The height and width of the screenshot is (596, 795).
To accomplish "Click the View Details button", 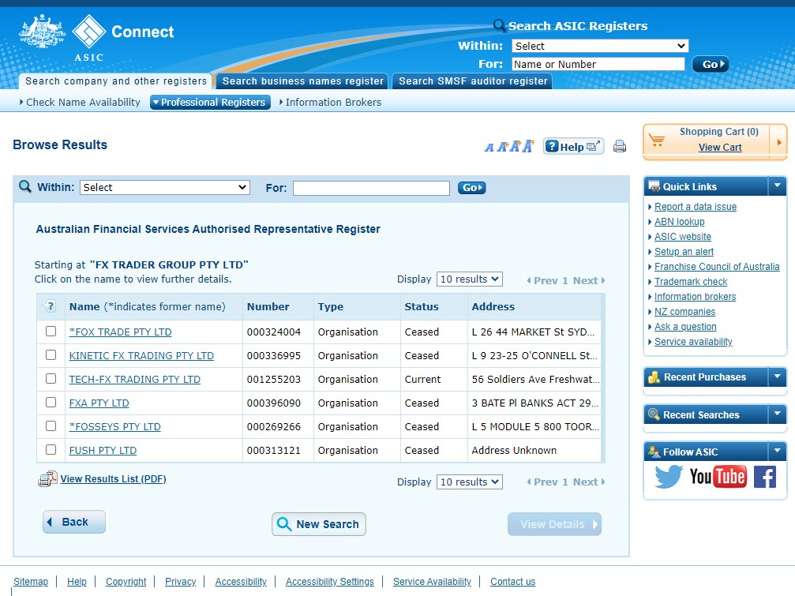I will (x=555, y=524).
